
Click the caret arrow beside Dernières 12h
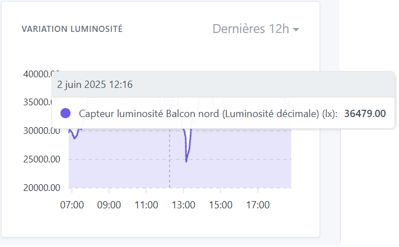pos(296,30)
